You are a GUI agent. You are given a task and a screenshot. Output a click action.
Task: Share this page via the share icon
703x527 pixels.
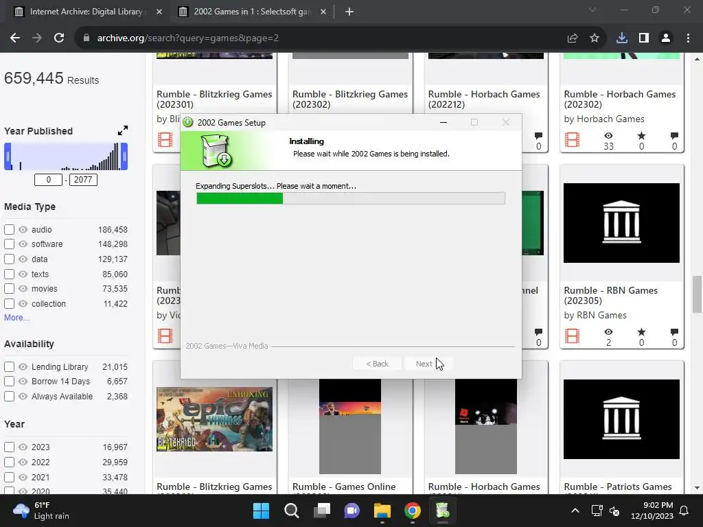point(573,38)
